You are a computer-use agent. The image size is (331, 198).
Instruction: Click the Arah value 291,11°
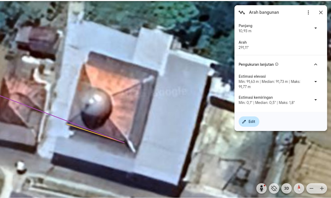244,48
